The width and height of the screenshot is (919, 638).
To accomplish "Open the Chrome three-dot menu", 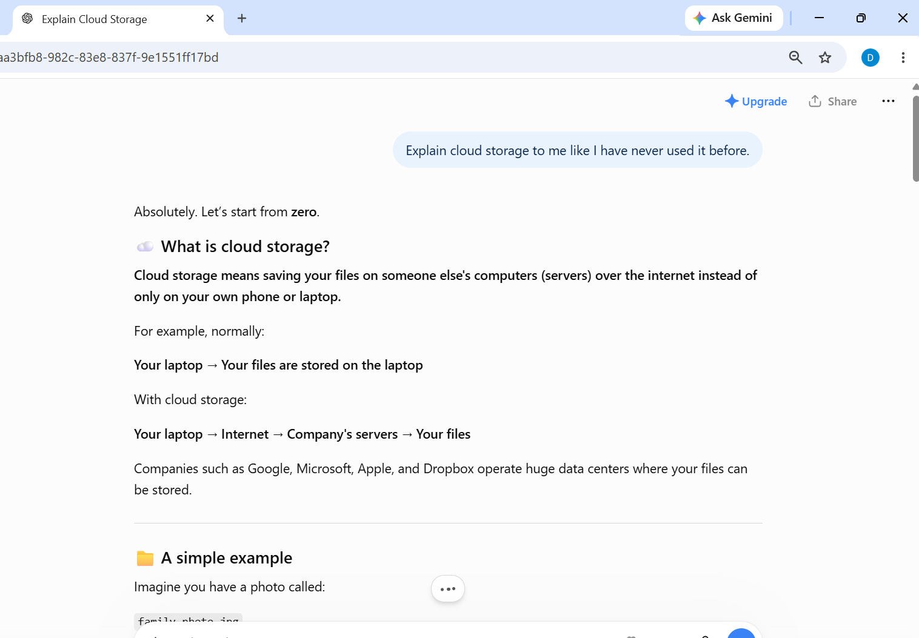I will [x=903, y=58].
